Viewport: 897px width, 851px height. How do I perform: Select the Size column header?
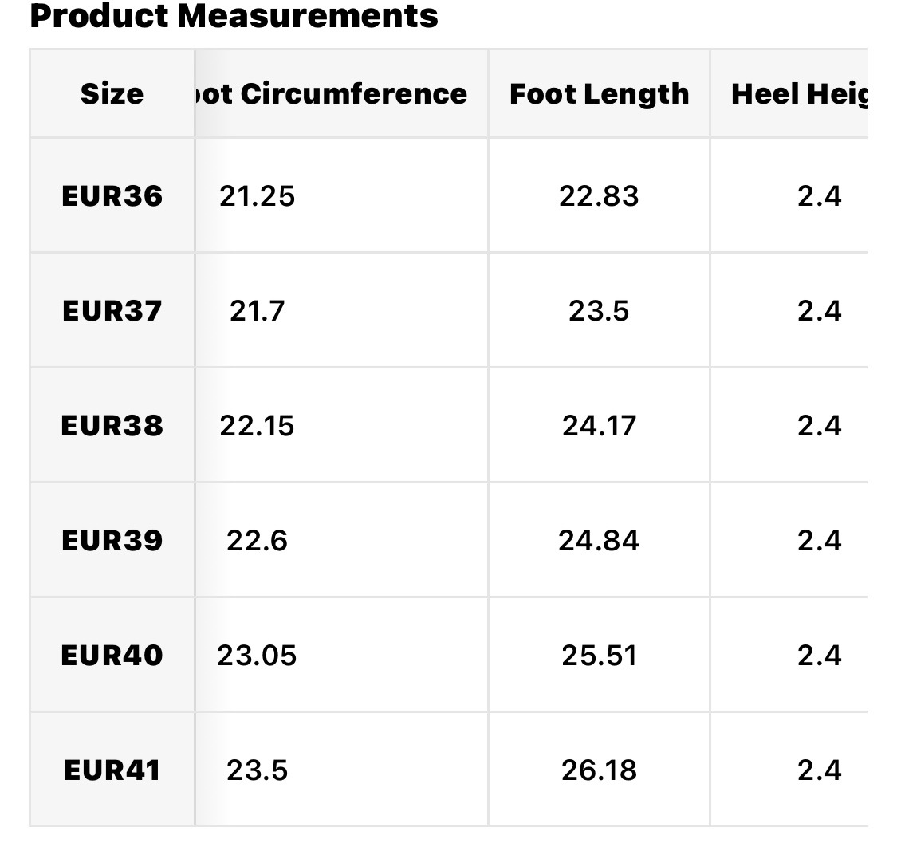tap(112, 94)
